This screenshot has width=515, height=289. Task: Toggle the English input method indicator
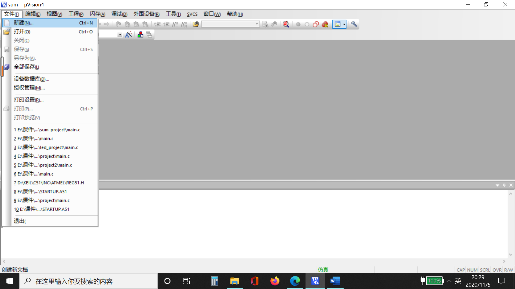tap(458, 281)
